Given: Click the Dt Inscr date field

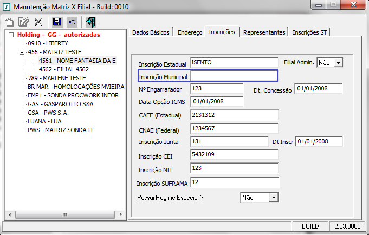Looking at the screenshot, I should tap(319, 142).
